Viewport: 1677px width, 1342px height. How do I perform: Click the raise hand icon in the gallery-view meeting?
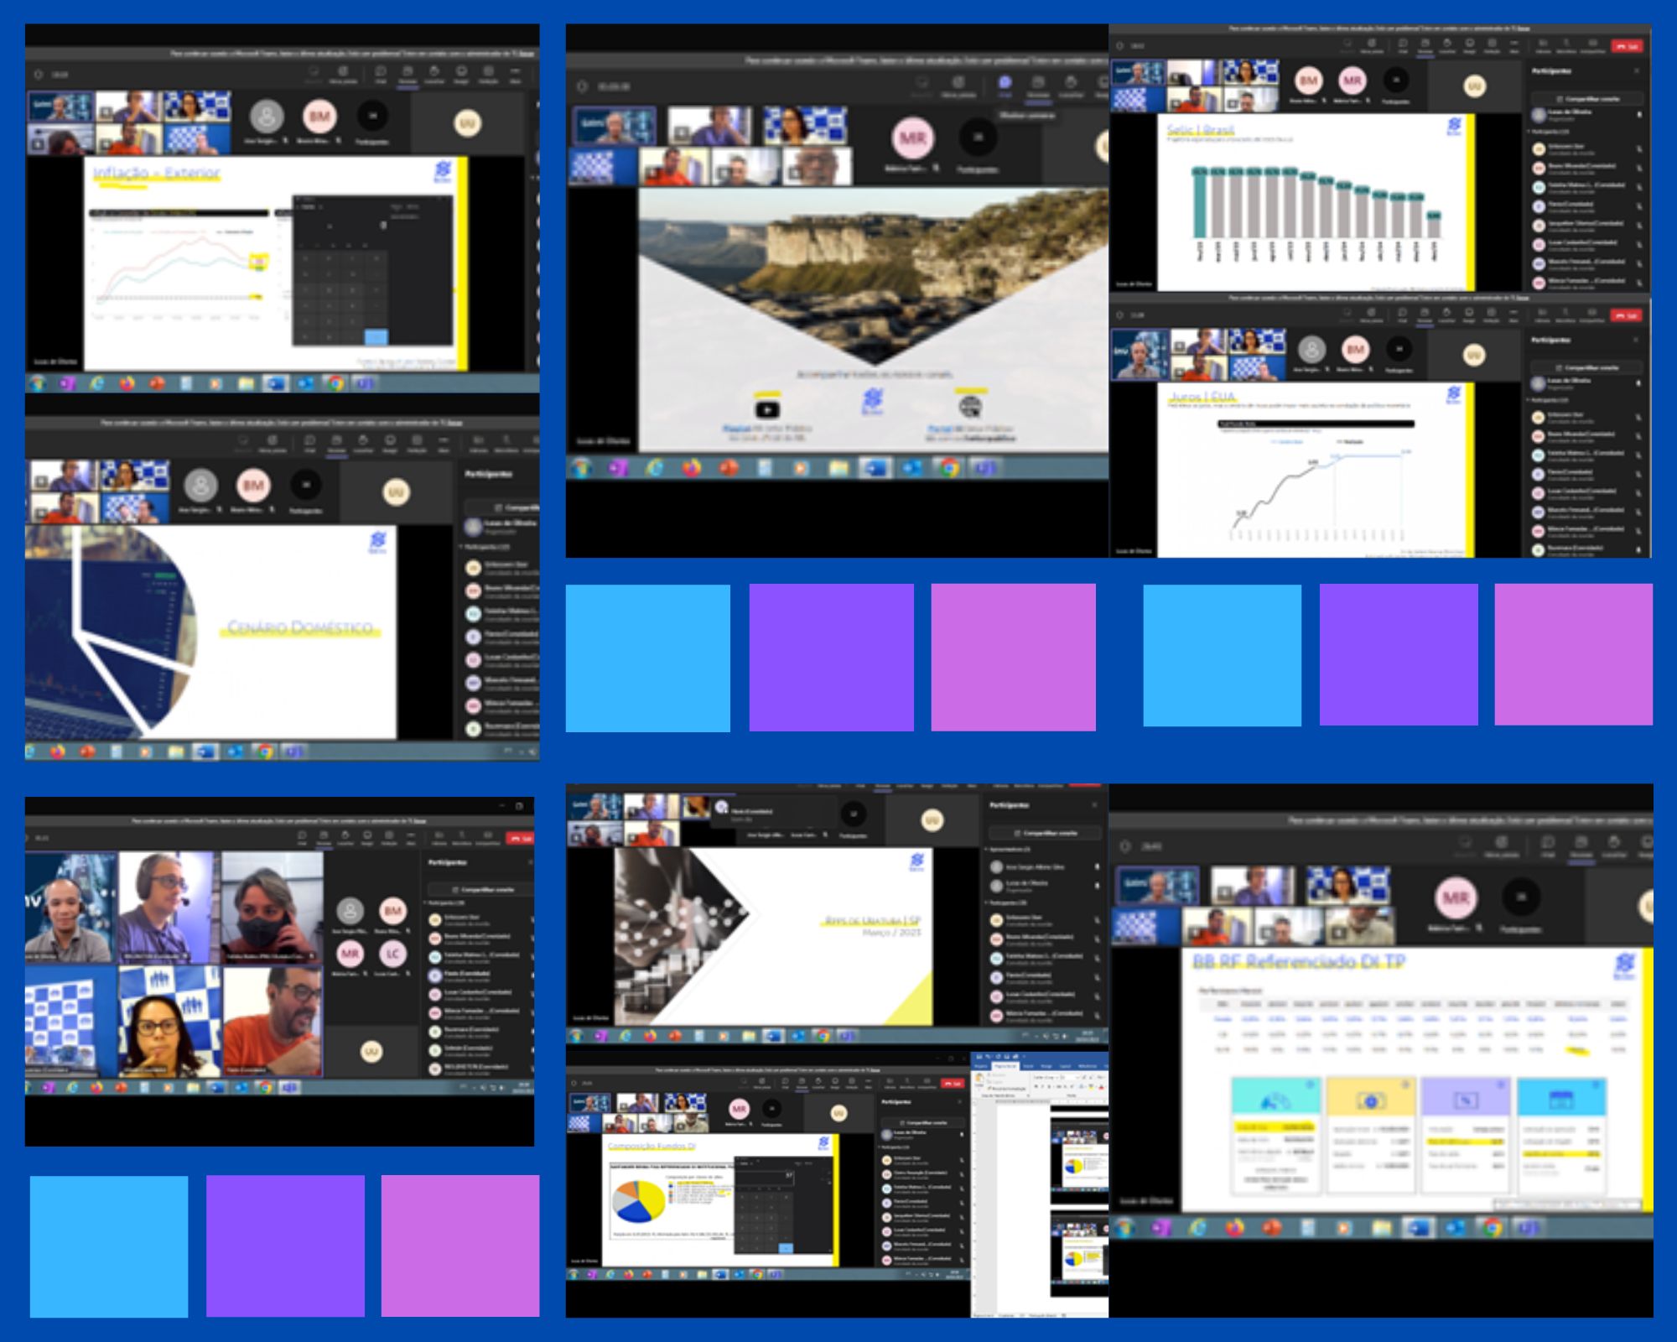345,837
